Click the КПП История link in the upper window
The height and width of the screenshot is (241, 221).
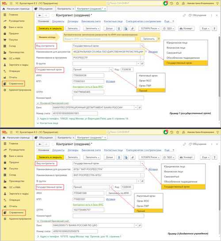point(110,81)
